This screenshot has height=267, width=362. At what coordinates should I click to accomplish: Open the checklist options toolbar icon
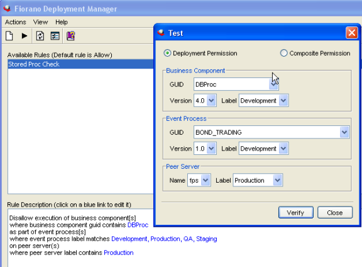[x=55, y=36]
